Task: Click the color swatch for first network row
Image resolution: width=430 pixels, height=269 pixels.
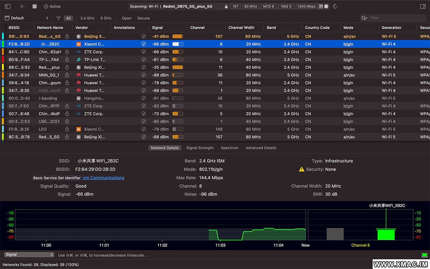Action: click(3, 36)
